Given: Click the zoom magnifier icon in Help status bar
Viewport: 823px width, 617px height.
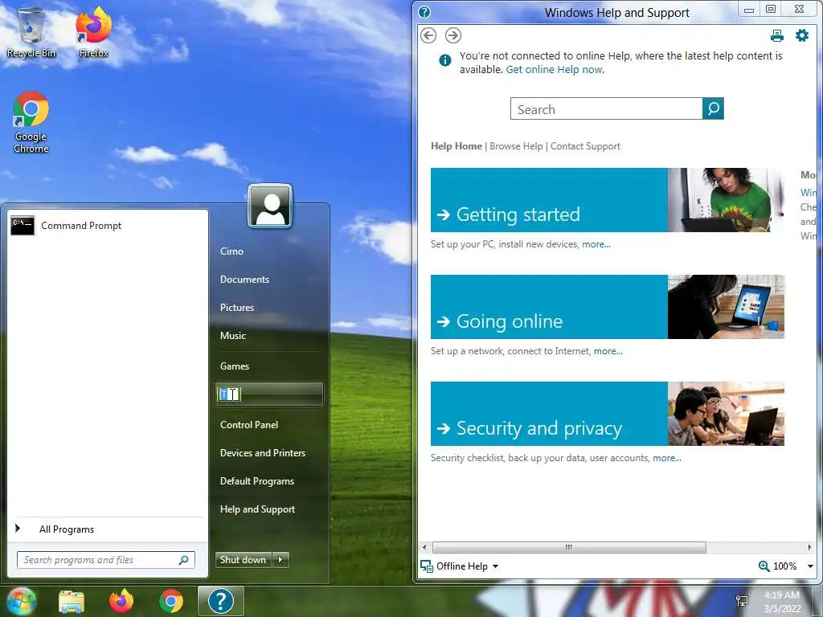Looking at the screenshot, I should pos(764,566).
